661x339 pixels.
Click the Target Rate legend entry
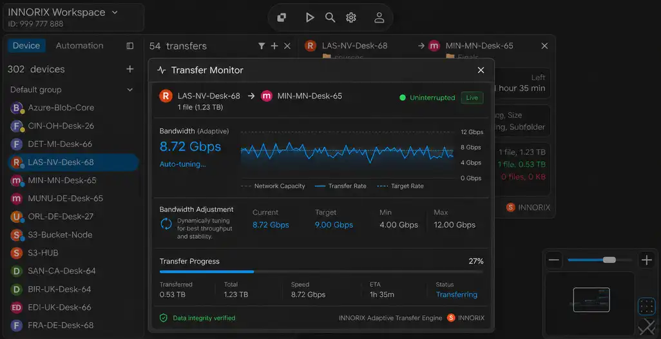(x=401, y=186)
